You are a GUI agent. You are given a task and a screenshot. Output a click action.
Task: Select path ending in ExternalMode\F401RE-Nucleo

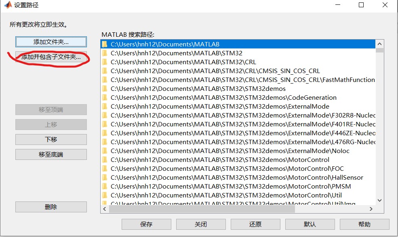coord(238,124)
